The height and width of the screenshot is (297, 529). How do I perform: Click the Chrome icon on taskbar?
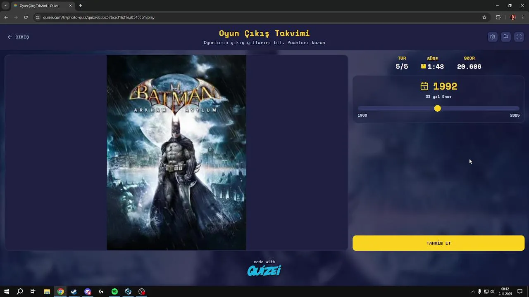pos(61,292)
